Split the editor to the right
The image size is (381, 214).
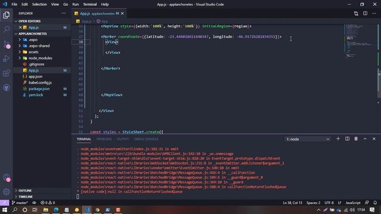(365, 14)
